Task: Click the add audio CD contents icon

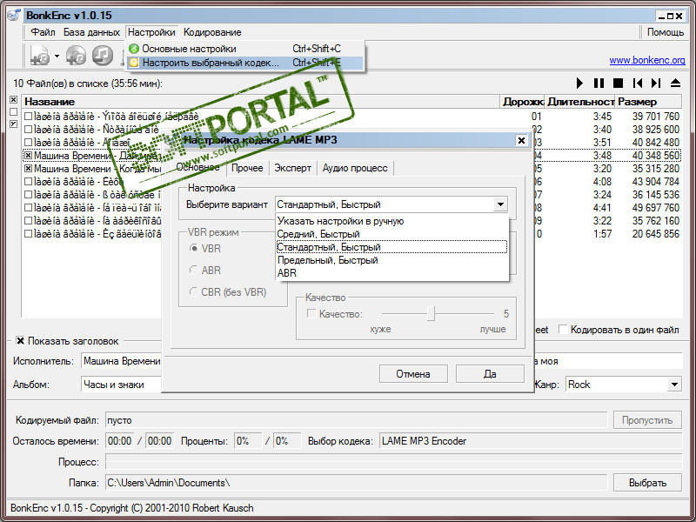Action: coord(77,56)
